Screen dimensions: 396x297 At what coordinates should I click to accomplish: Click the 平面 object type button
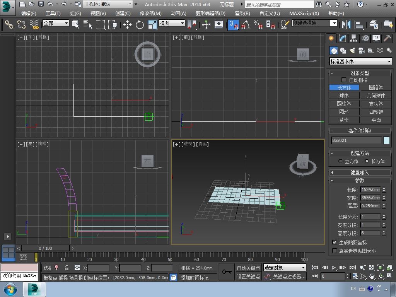(x=376, y=120)
